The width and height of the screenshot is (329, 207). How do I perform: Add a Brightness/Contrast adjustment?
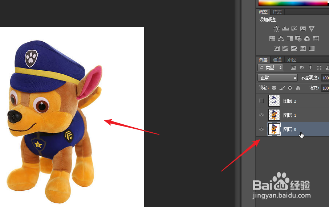(x=276, y=29)
